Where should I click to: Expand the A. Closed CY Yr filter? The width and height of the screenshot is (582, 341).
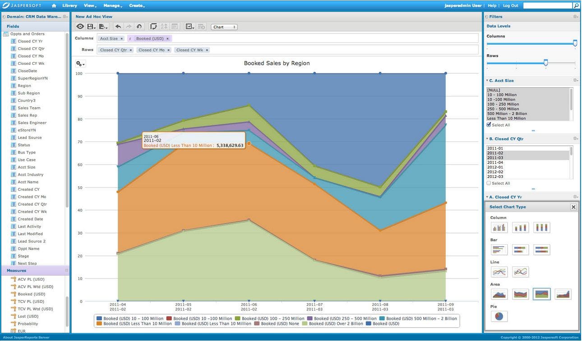click(x=487, y=197)
